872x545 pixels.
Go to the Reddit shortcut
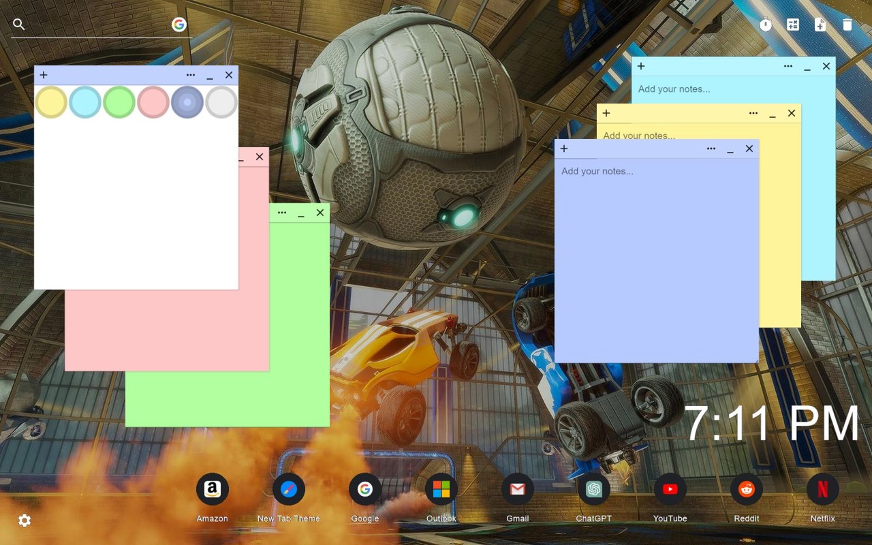tap(747, 489)
